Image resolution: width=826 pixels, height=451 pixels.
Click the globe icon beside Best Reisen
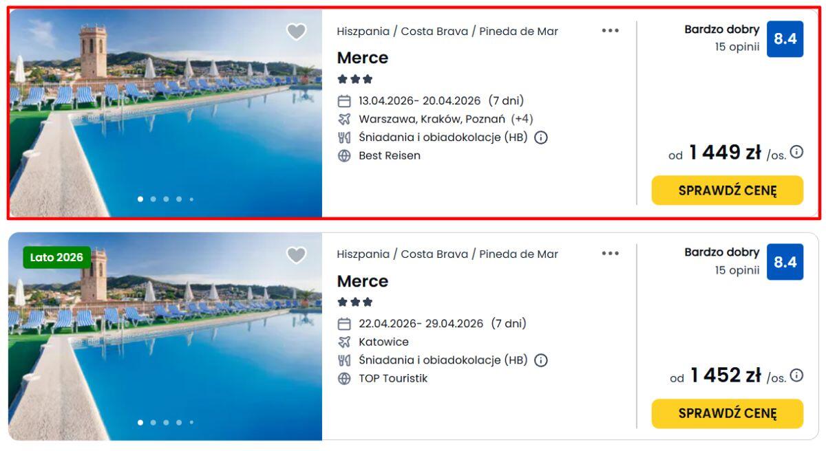344,155
